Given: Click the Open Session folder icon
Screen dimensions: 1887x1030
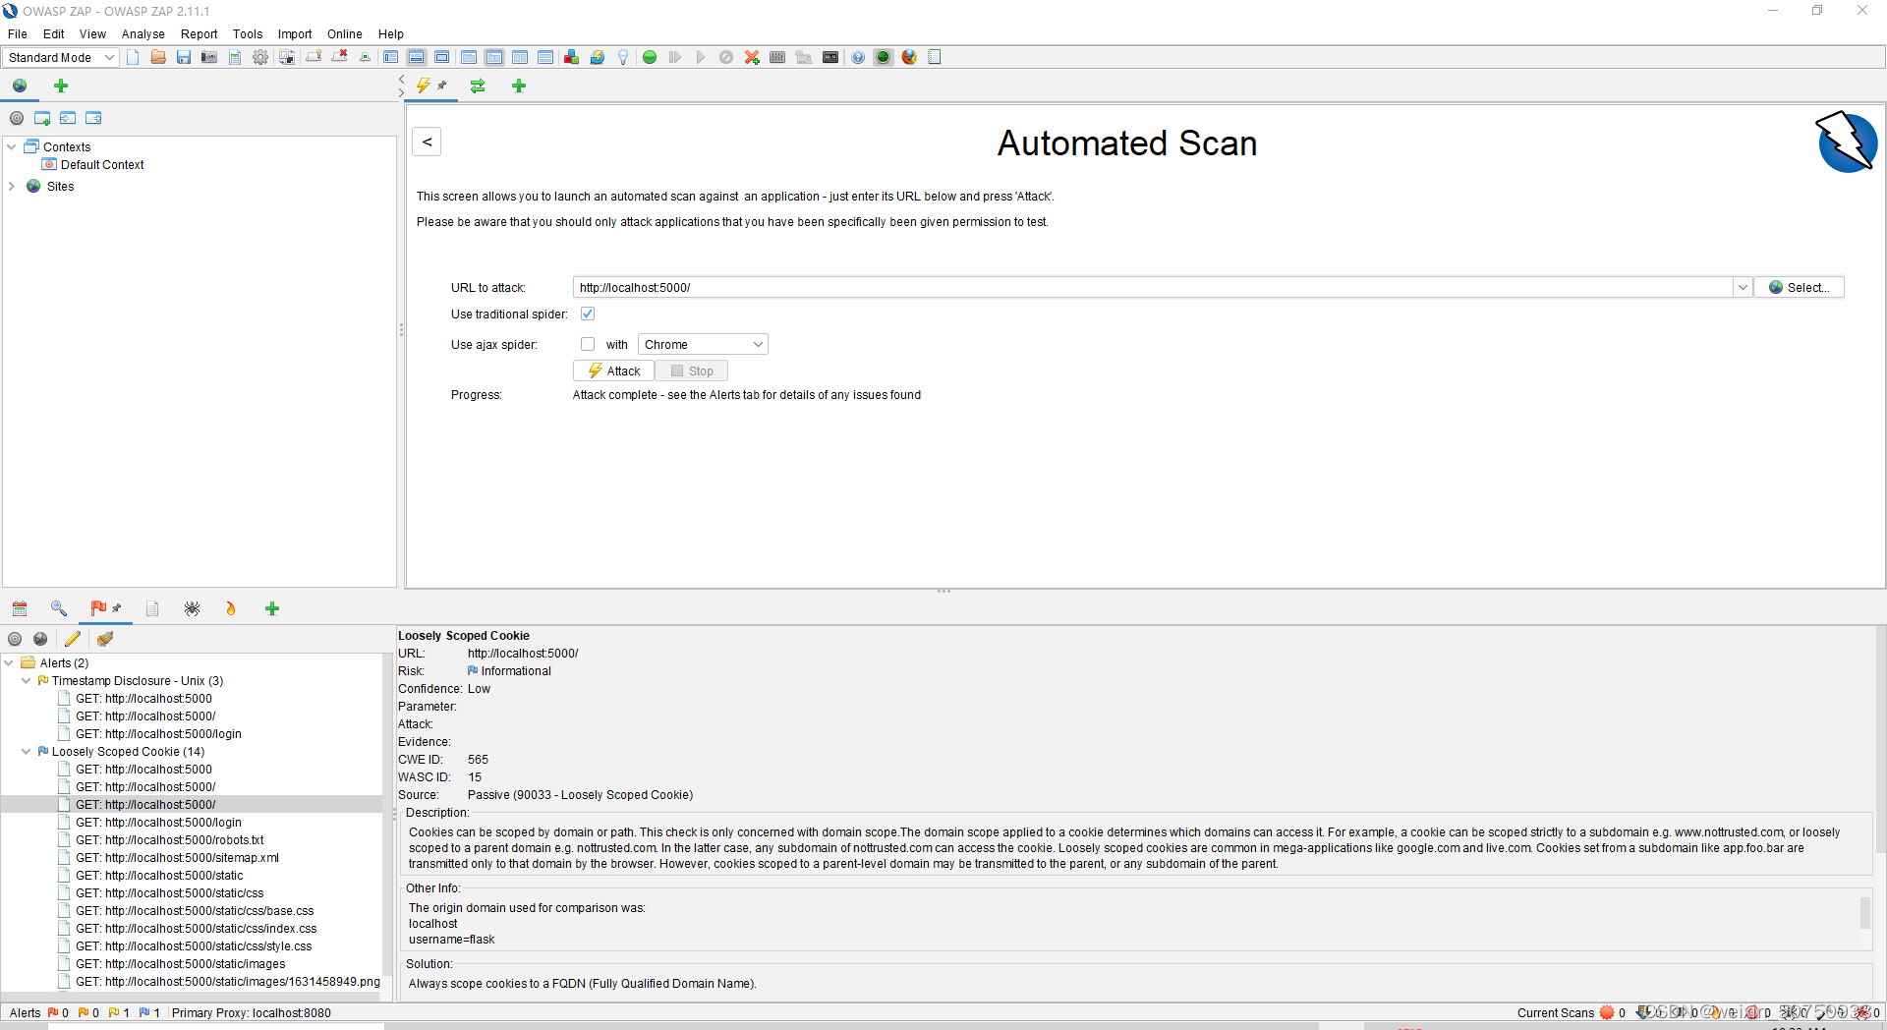Looking at the screenshot, I should click(x=158, y=57).
